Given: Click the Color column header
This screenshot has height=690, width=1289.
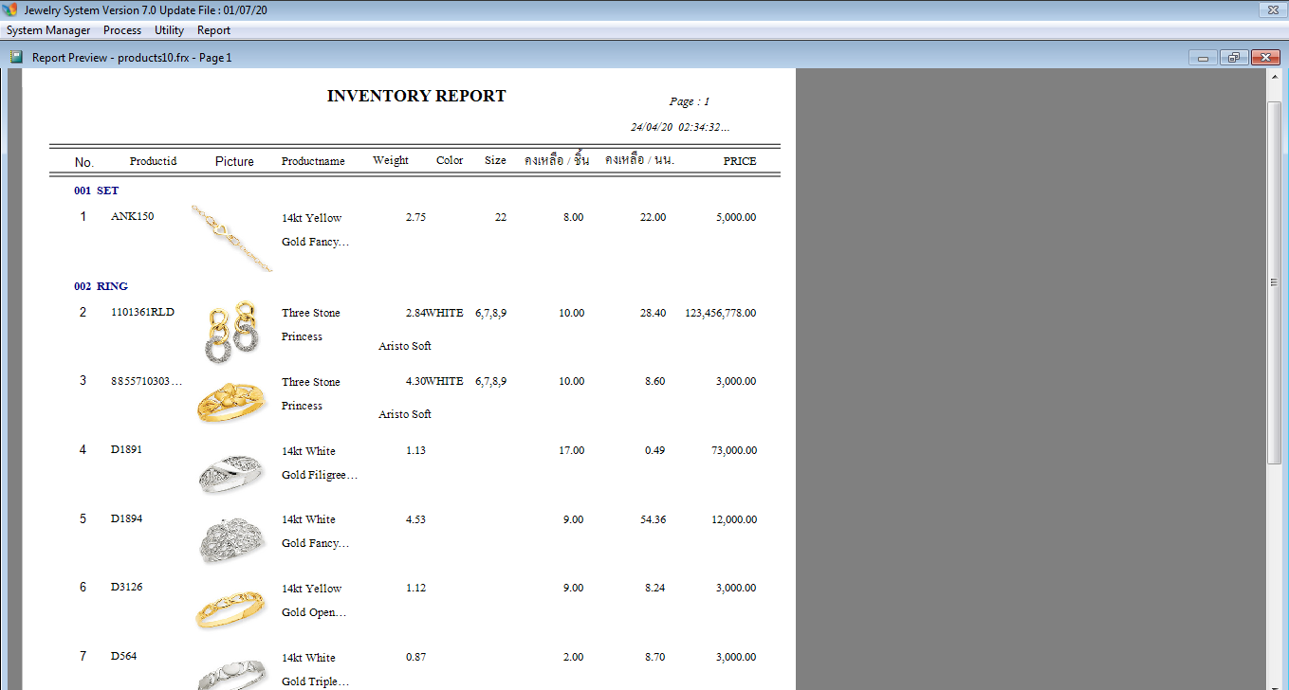Looking at the screenshot, I should 450,160.
